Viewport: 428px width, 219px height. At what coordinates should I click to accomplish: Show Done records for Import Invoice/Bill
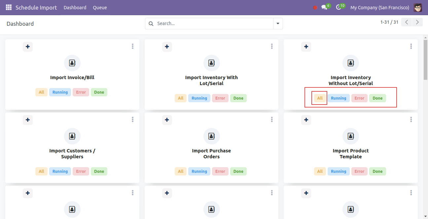click(x=99, y=92)
